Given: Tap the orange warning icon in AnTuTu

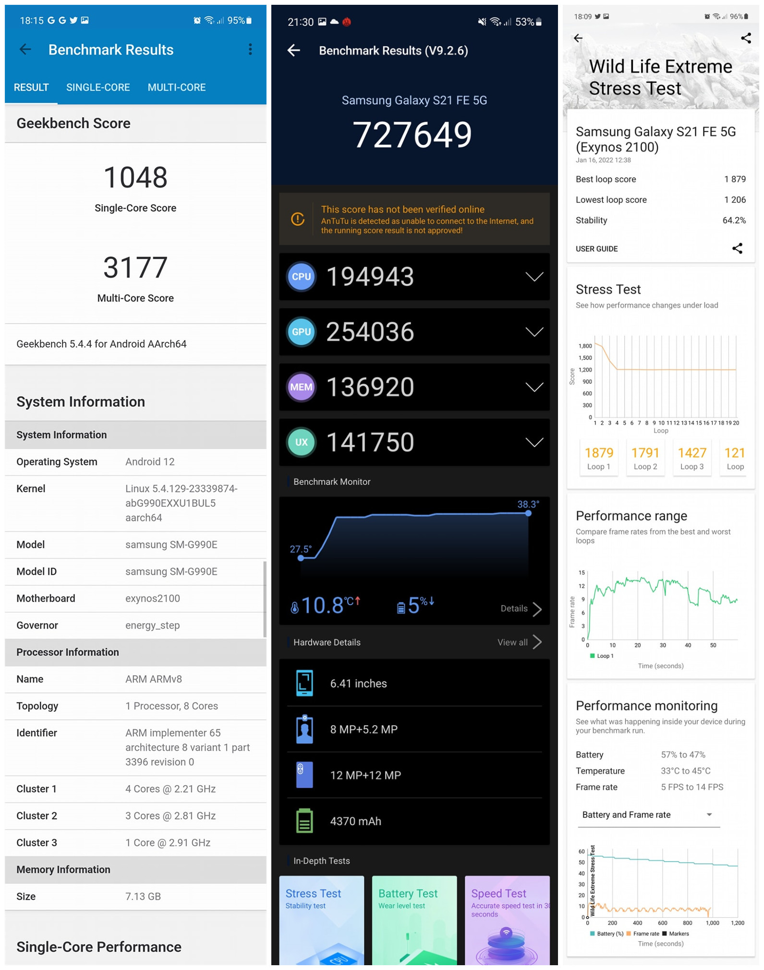Looking at the screenshot, I should [298, 219].
